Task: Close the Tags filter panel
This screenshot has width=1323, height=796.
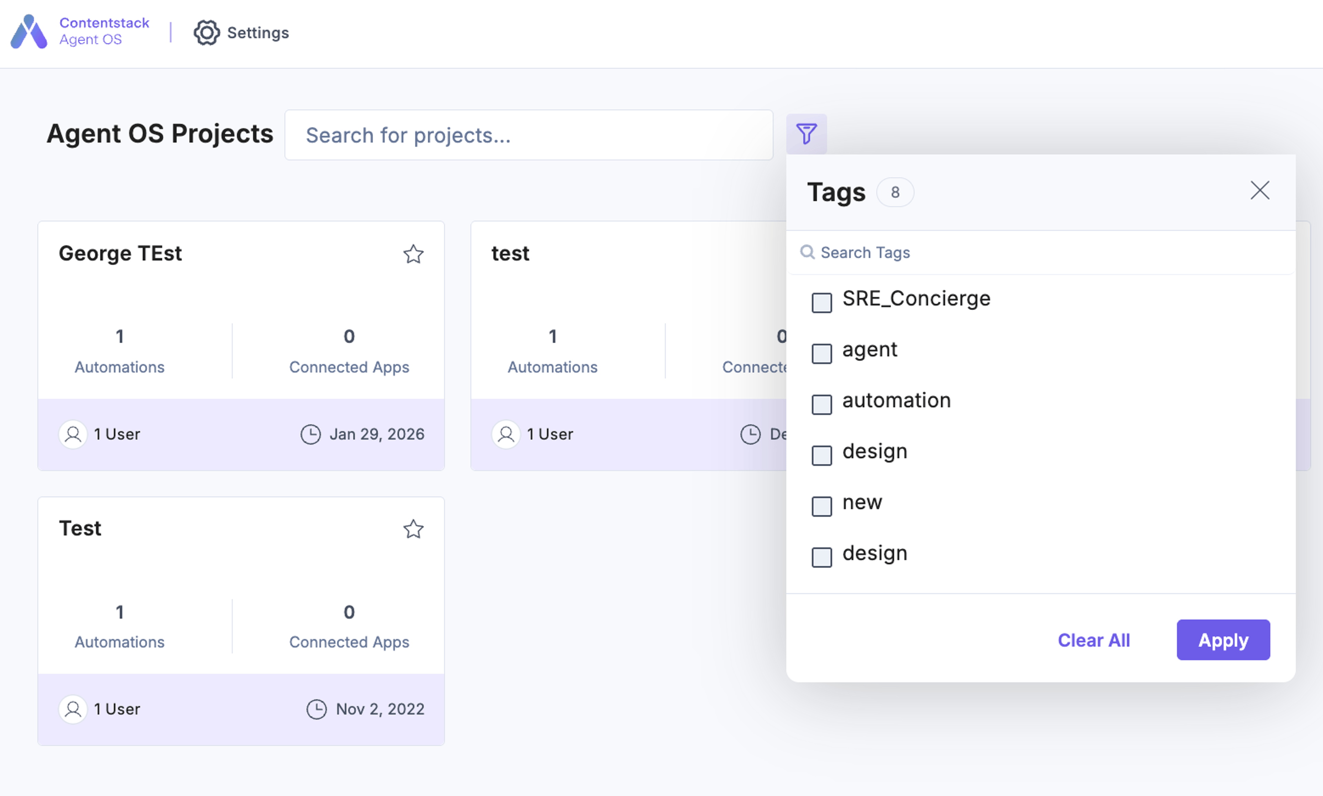Action: pos(1260,190)
